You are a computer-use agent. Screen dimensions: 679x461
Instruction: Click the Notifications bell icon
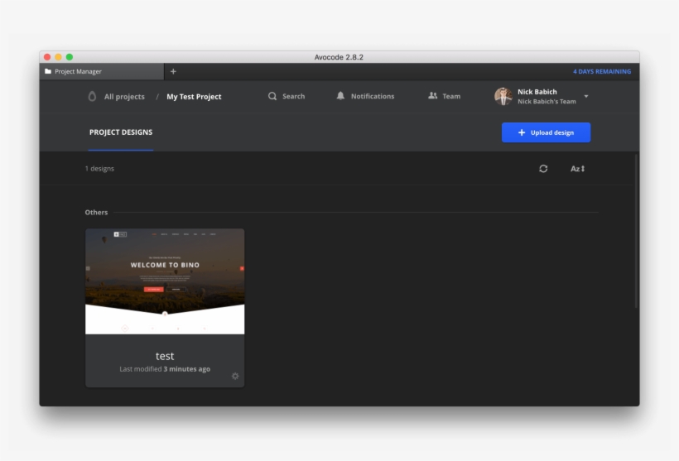coord(340,96)
